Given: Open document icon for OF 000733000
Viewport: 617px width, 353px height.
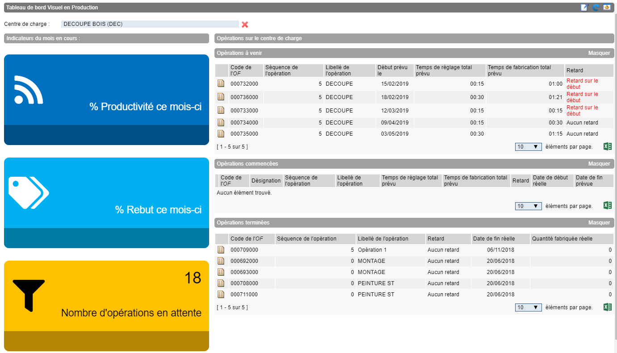Looking at the screenshot, I should click(x=221, y=110).
